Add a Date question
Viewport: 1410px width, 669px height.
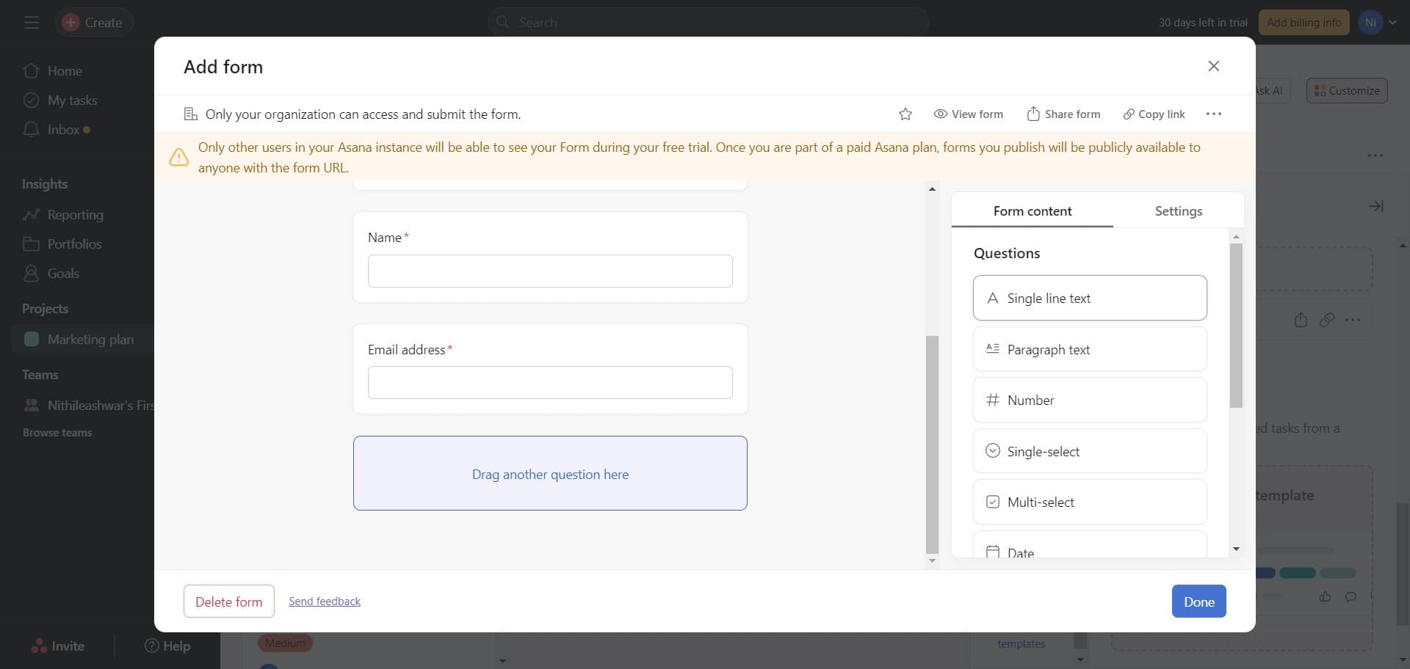pyautogui.click(x=1089, y=549)
